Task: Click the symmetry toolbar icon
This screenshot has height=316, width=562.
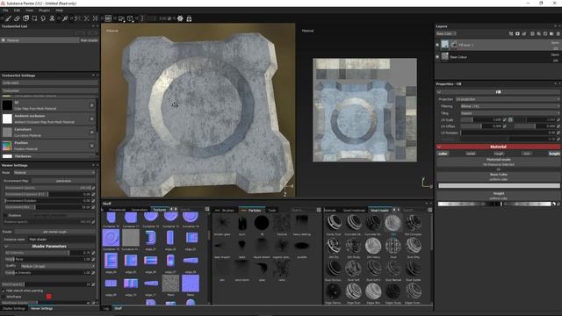Action: 86,18
